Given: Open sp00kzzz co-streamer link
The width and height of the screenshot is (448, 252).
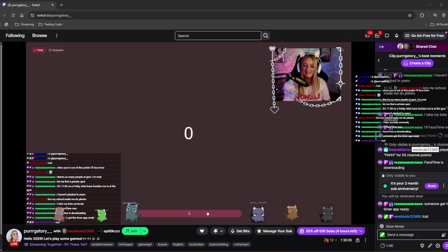Looking at the screenshot, I should coord(112,231).
